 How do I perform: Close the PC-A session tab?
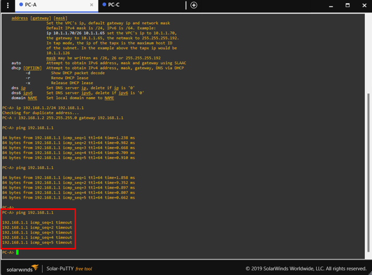click(x=92, y=5)
